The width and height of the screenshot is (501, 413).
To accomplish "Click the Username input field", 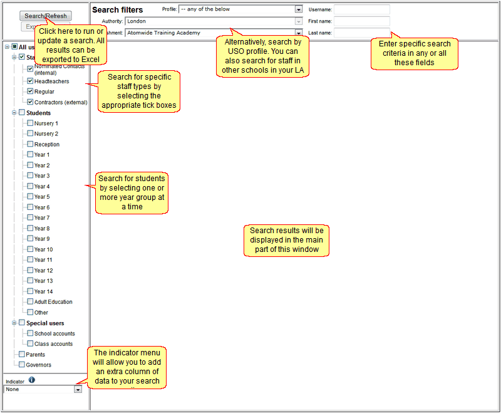I will tap(362, 9).
